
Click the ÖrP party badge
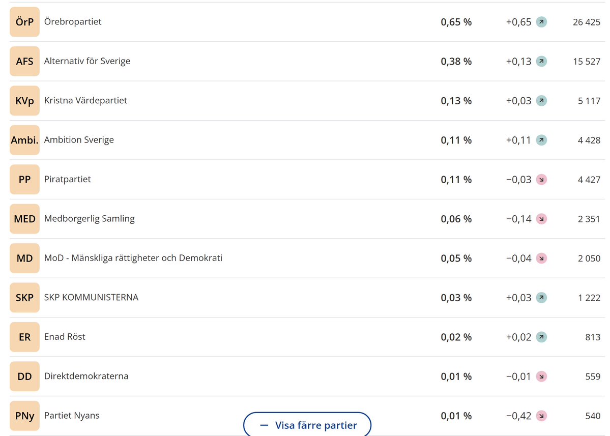(24, 22)
